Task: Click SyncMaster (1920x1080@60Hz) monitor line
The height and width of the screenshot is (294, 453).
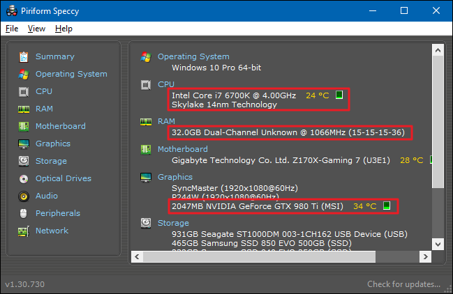Action: coord(235,188)
